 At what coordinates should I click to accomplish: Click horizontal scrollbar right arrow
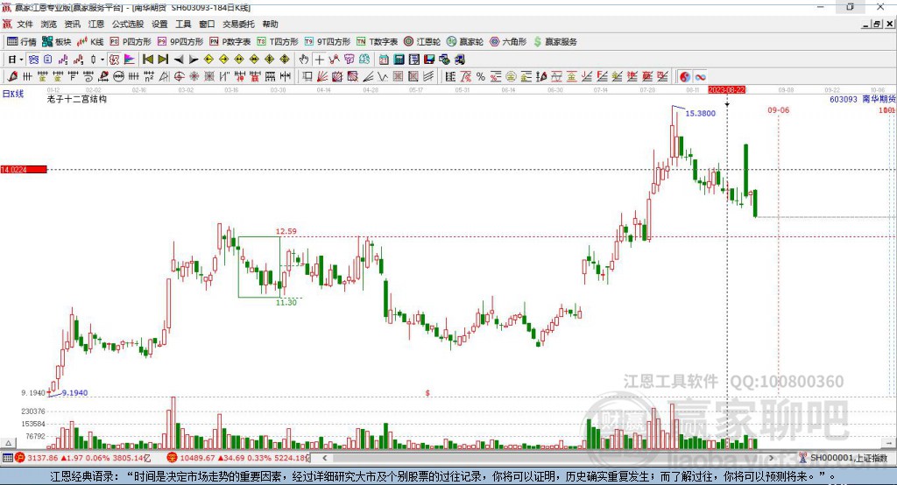771,458
